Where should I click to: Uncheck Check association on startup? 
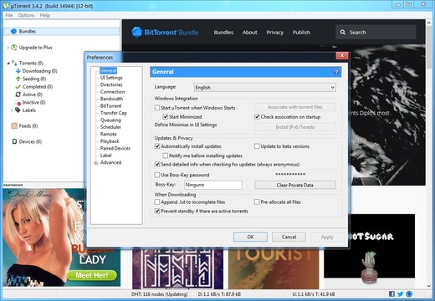[257, 116]
